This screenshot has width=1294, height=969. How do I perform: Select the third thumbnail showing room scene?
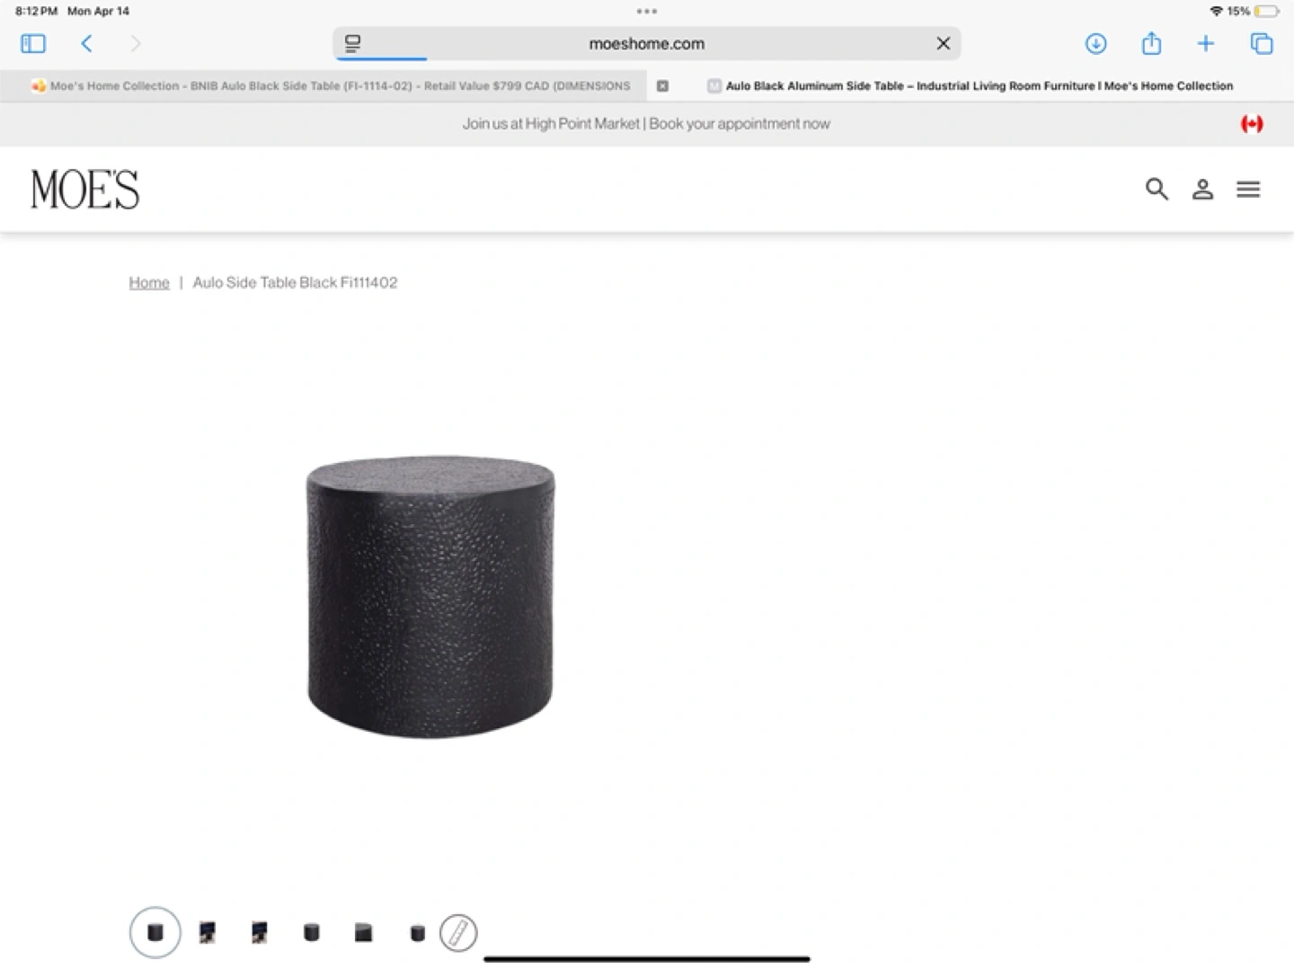[x=260, y=932]
